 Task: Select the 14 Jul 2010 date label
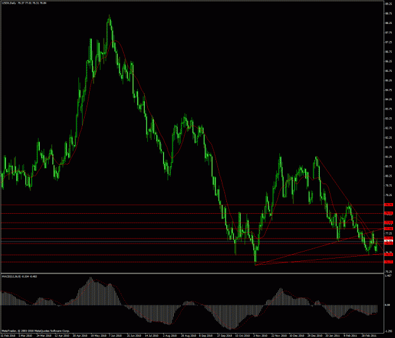point(152,335)
